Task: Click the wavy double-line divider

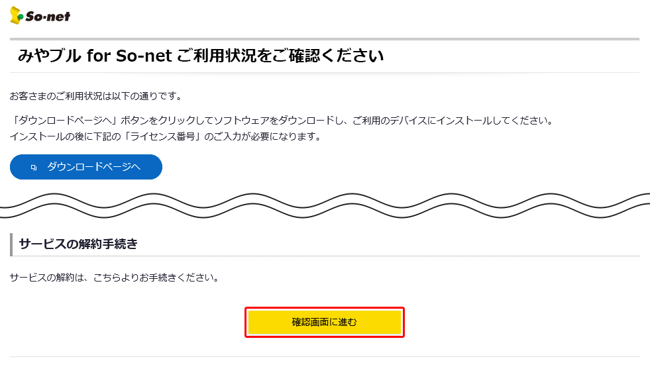Action: pos(325,205)
